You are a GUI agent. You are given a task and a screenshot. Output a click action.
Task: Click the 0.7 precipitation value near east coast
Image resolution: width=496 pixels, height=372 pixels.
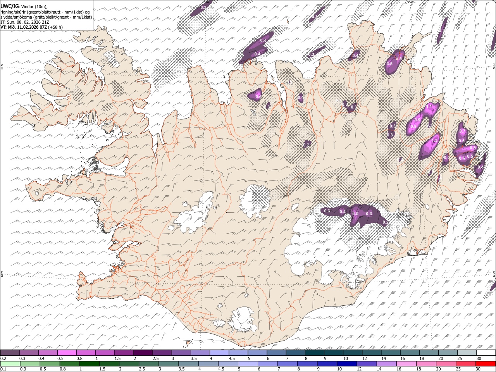pyautogui.click(x=462, y=132)
